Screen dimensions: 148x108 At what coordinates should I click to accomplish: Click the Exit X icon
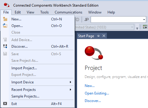pos(5,103)
